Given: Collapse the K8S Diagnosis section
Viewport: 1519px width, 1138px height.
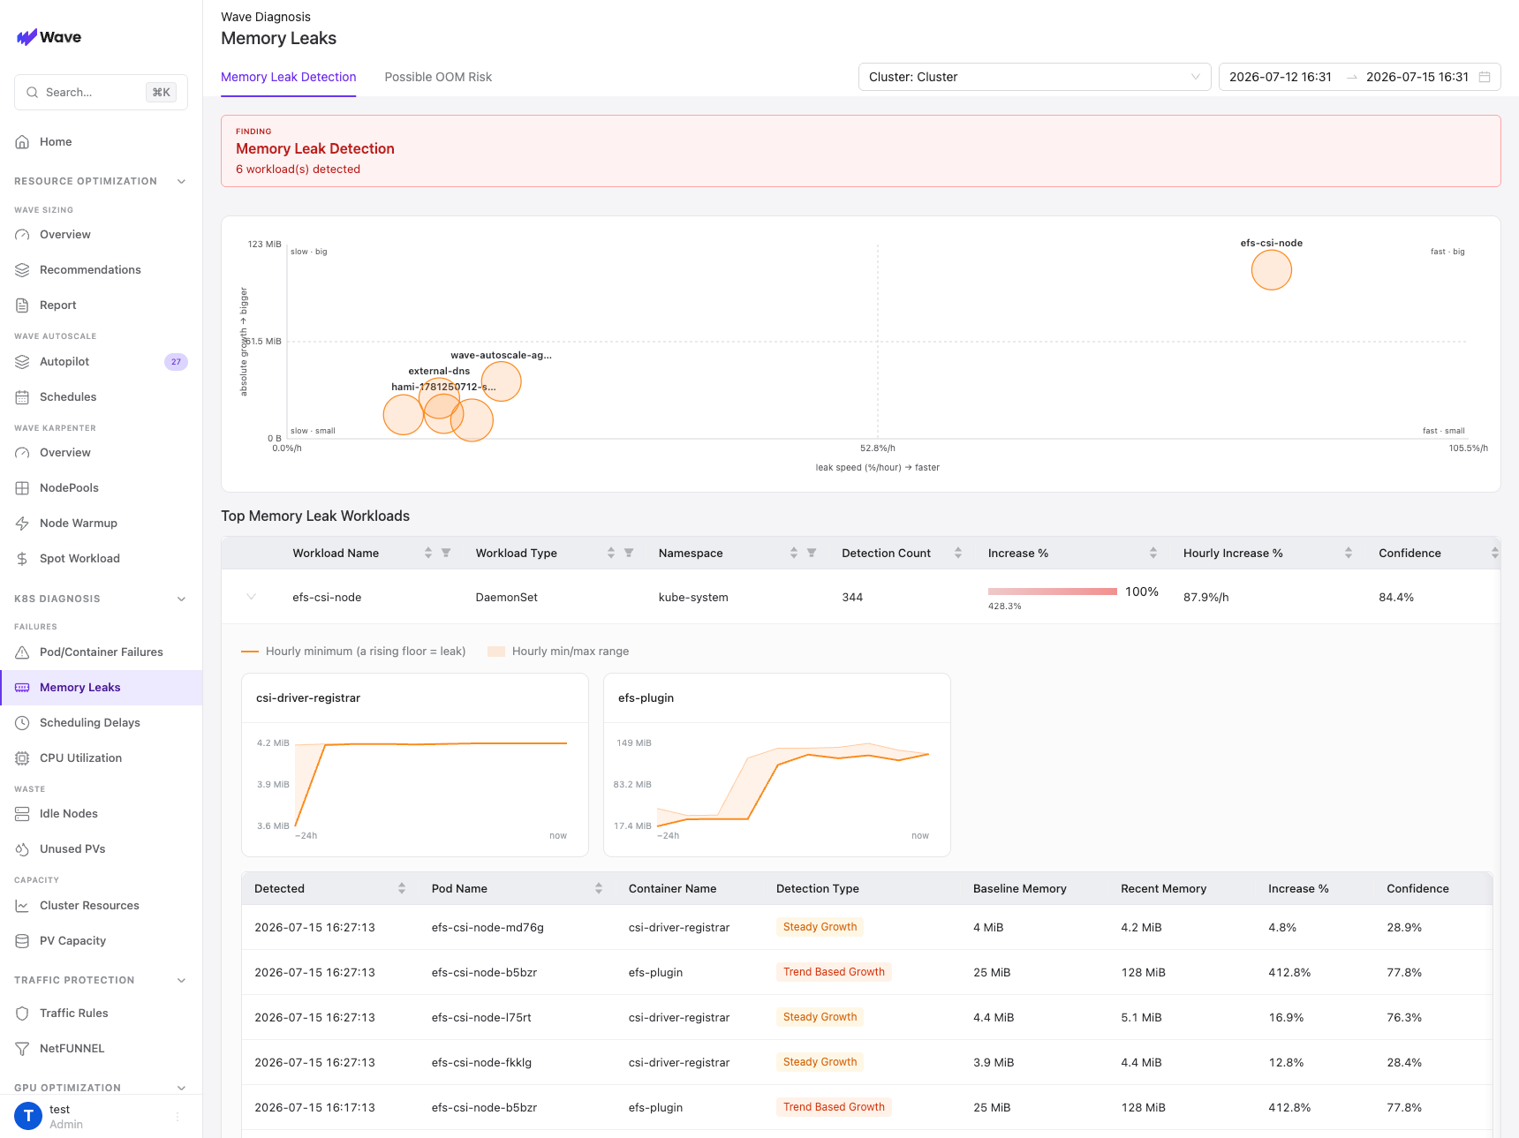Looking at the screenshot, I should tap(181, 599).
